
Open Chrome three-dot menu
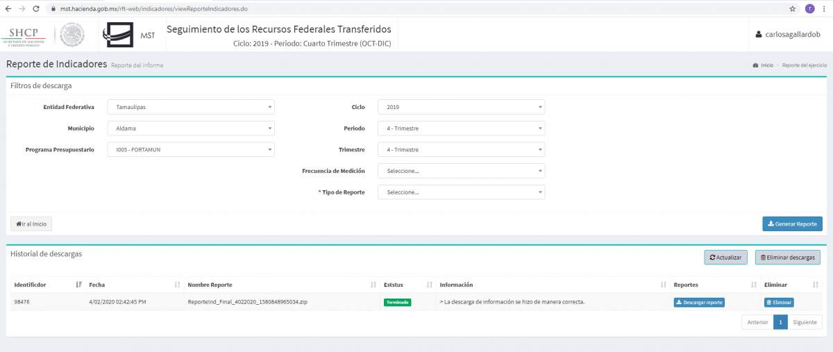click(x=824, y=8)
